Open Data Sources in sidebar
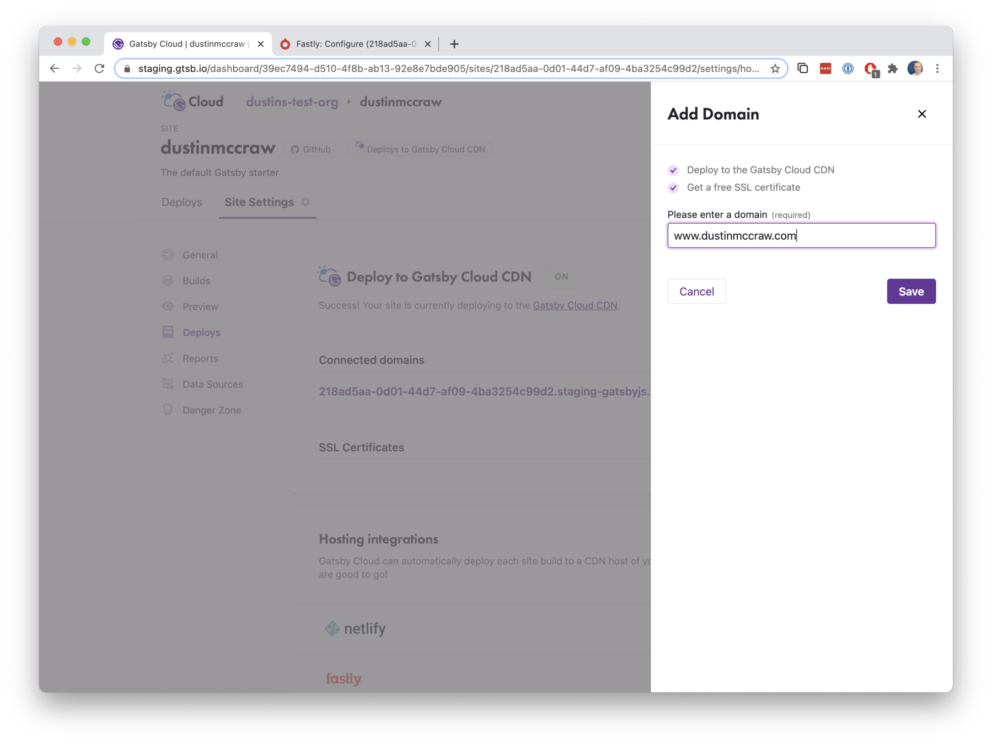The image size is (992, 744). 213,385
